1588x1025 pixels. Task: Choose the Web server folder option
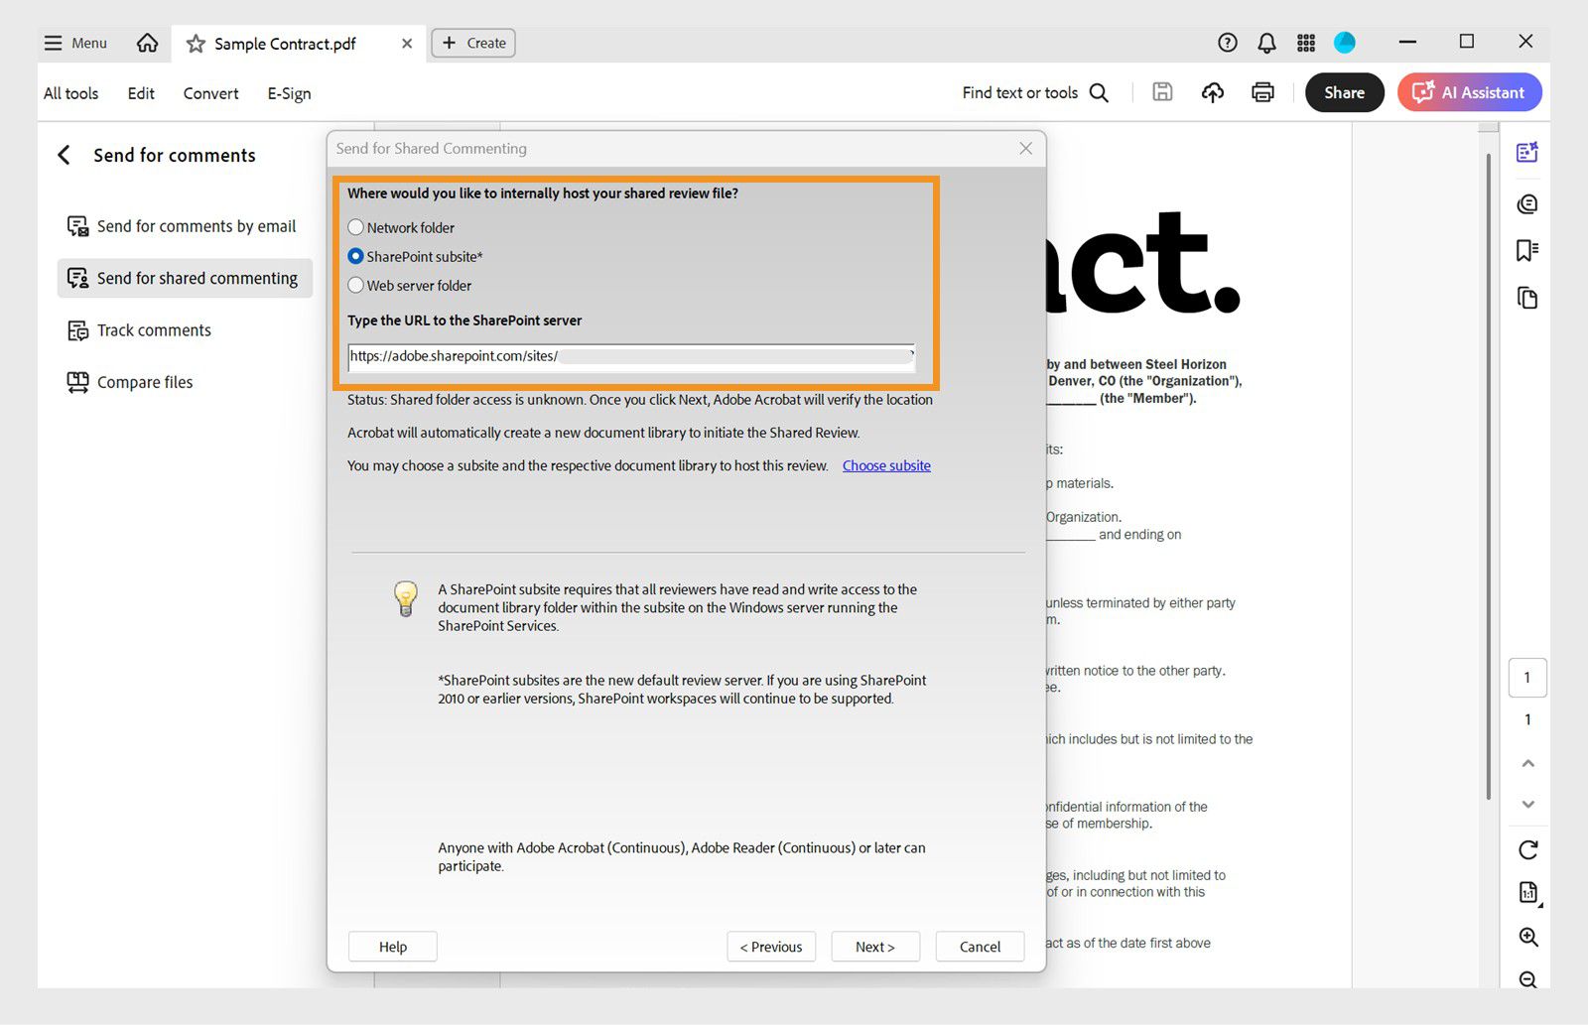(x=355, y=285)
